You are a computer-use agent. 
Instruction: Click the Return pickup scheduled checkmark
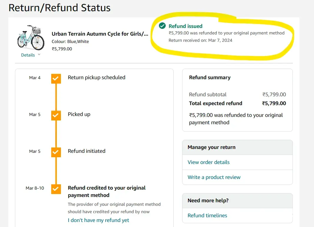pyautogui.click(x=56, y=78)
